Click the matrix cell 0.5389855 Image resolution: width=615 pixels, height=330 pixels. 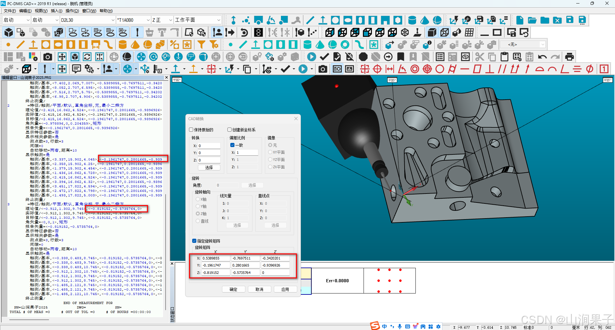pos(215,258)
